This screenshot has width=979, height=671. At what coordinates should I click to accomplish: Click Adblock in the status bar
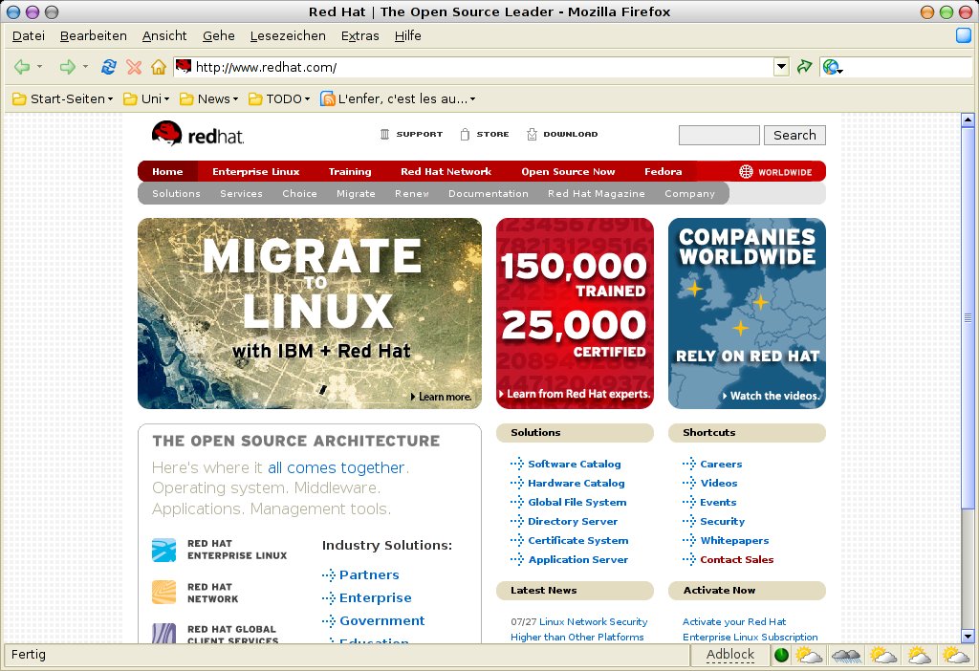click(729, 655)
